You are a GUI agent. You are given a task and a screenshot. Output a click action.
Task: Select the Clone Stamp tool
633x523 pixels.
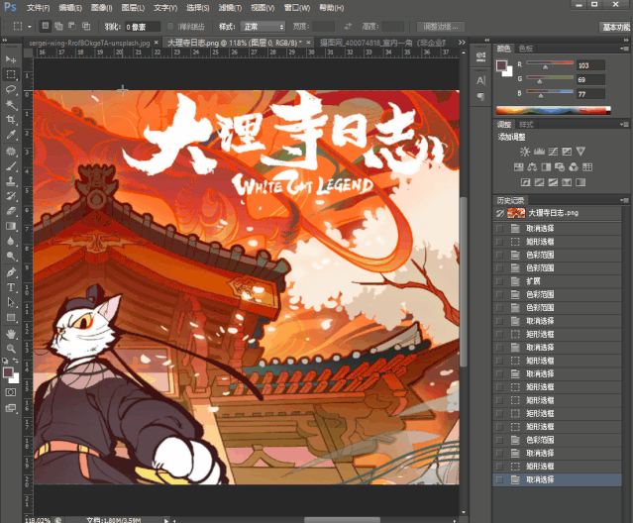click(x=11, y=181)
